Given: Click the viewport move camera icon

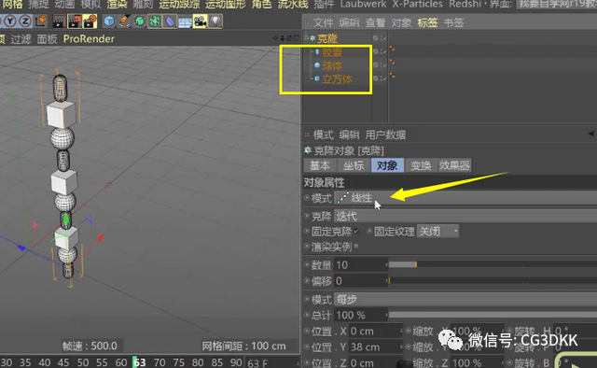Looking at the screenshot, I should 275,38.
